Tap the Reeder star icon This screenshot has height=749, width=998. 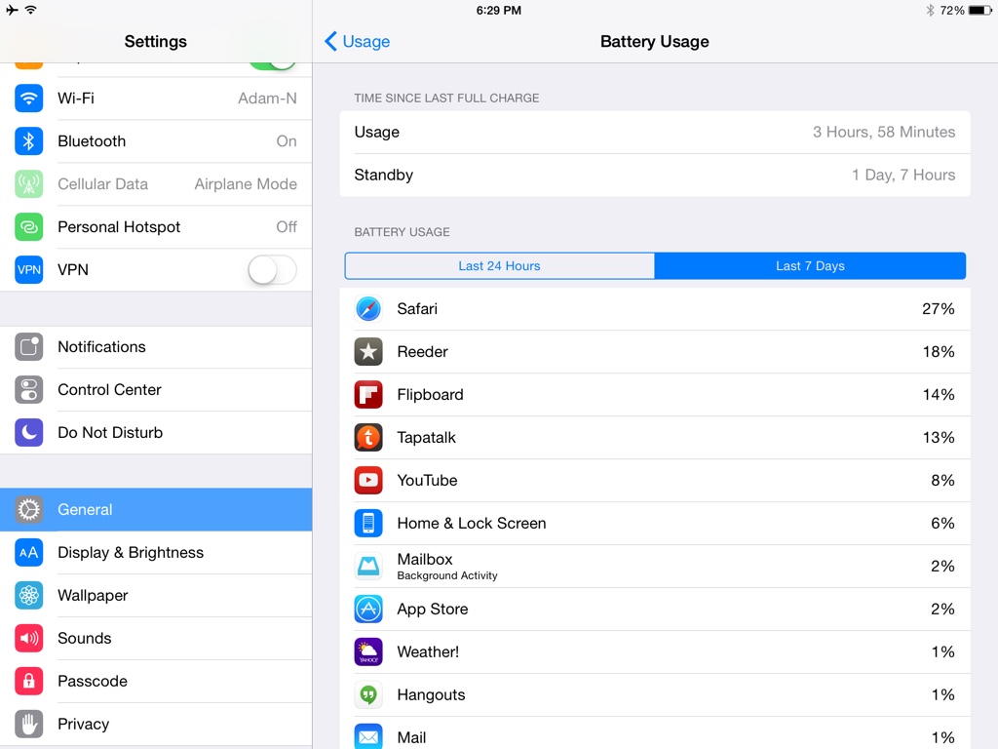[x=368, y=351]
